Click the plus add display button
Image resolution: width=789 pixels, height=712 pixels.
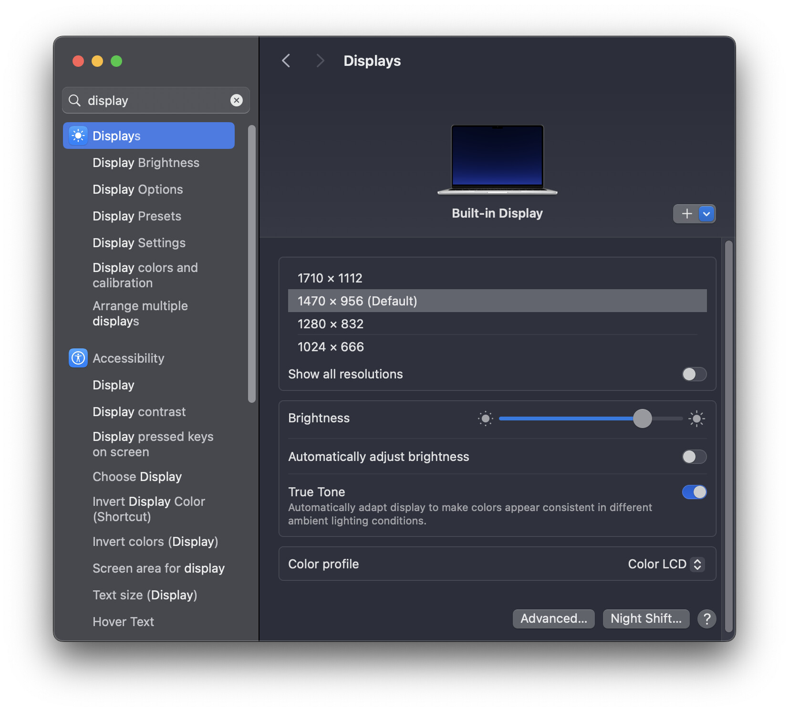[686, 214]
